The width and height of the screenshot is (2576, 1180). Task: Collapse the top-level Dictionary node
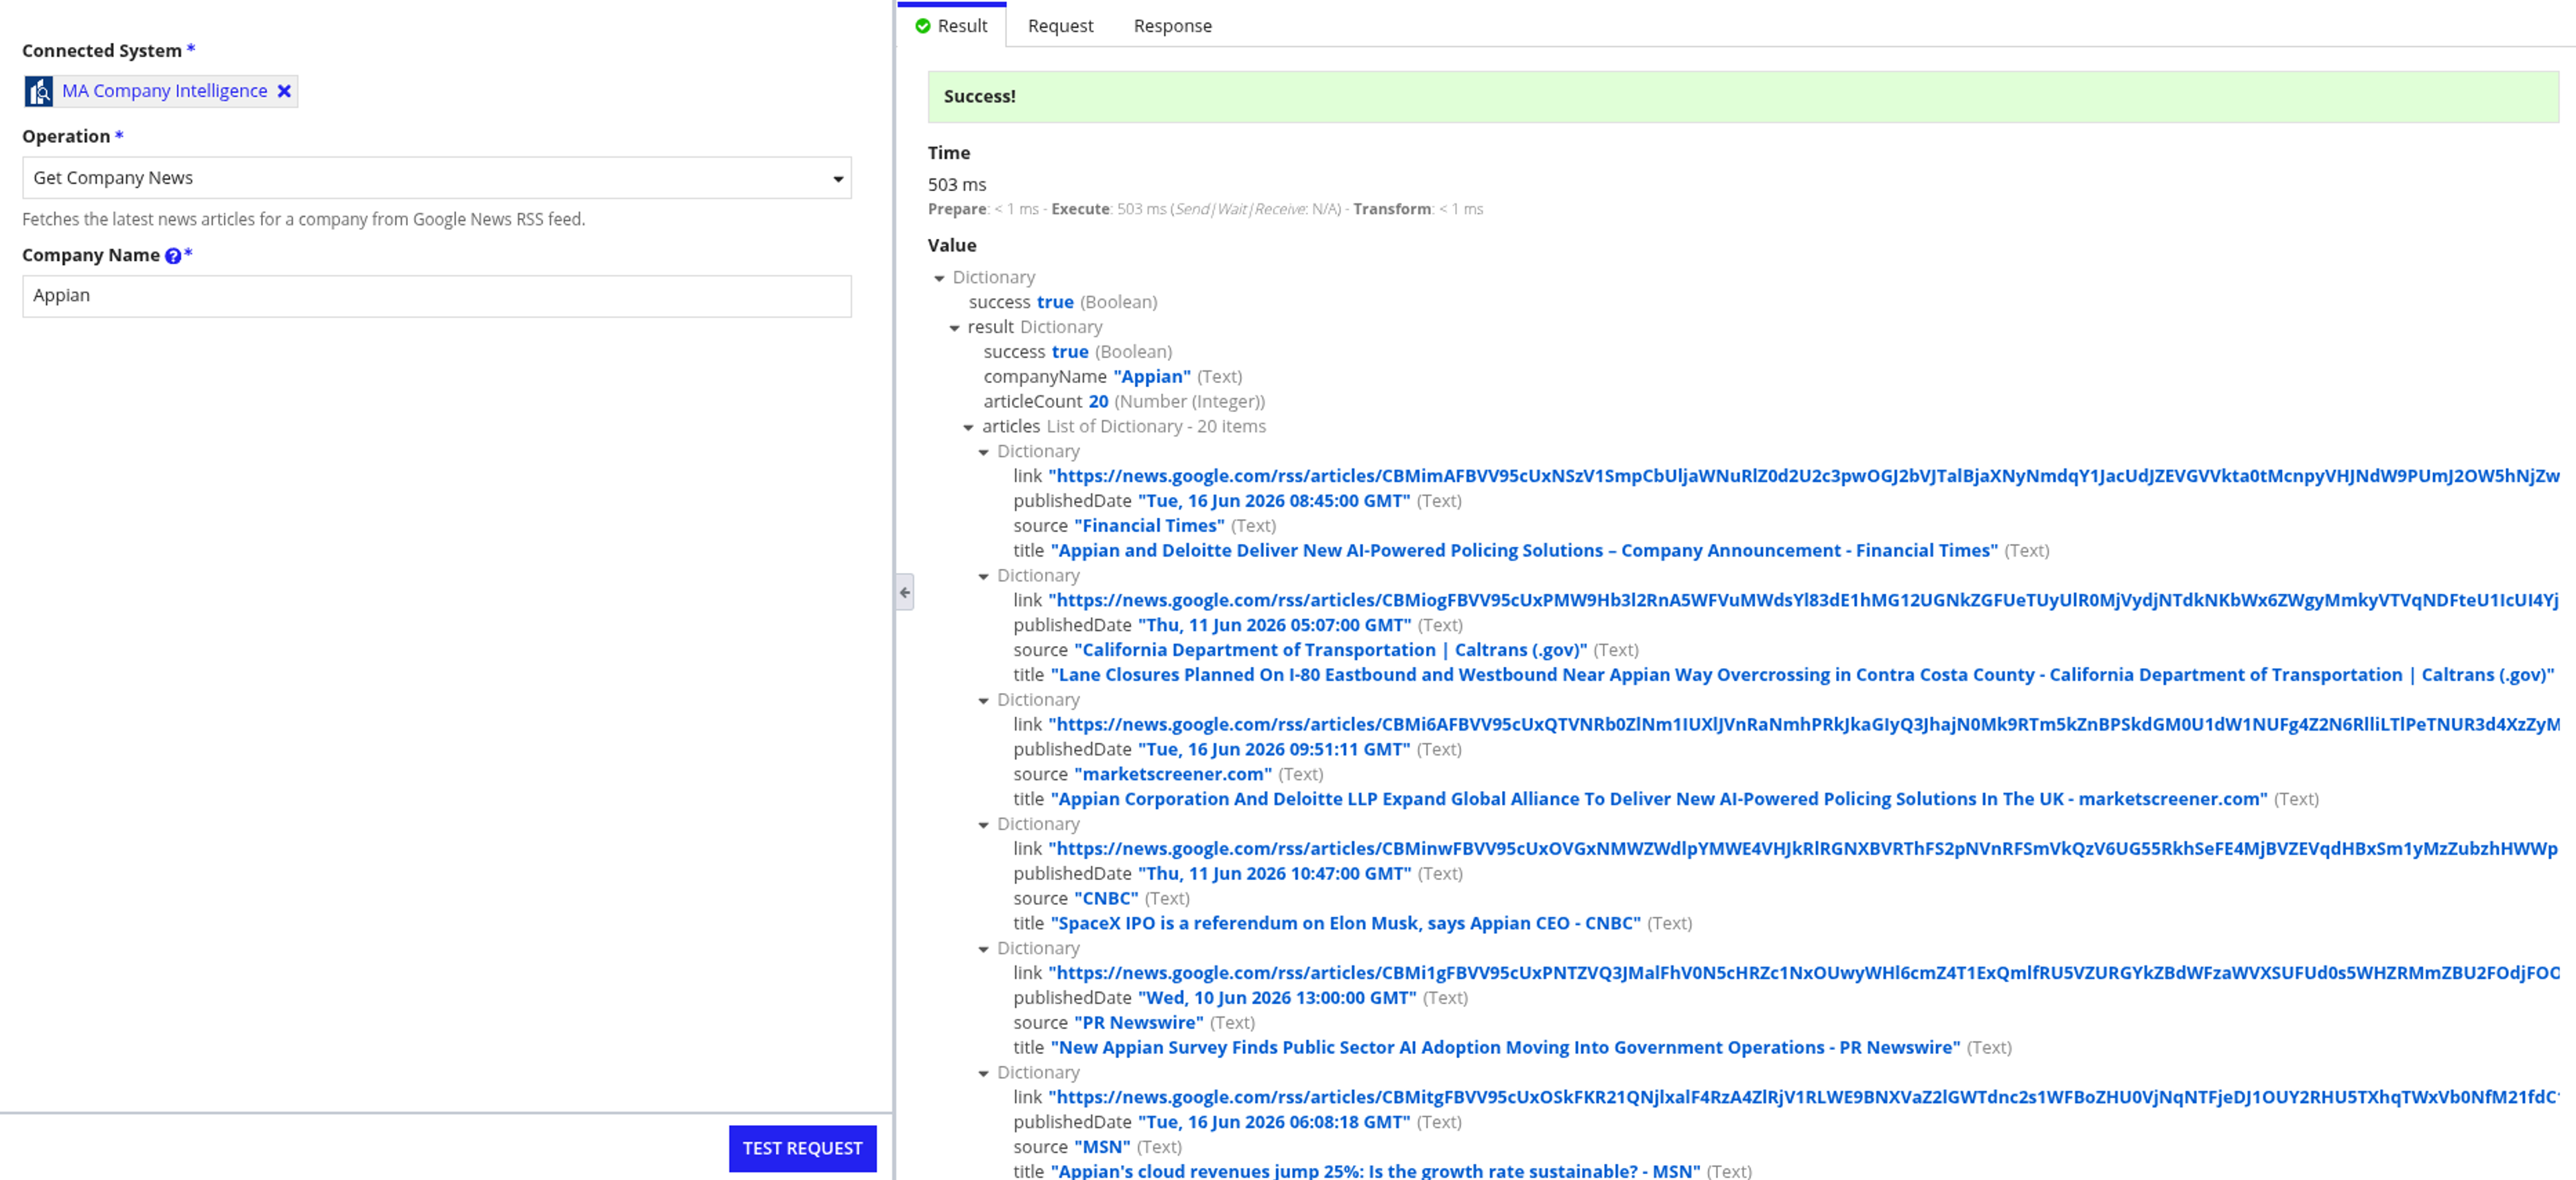click(x=939, y=278)
